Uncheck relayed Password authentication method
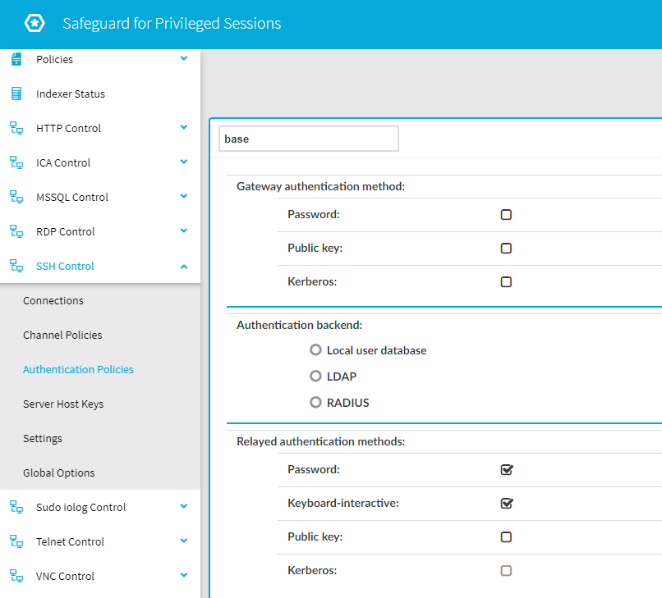This screenshot has height=598, width=662. [507, 469]
